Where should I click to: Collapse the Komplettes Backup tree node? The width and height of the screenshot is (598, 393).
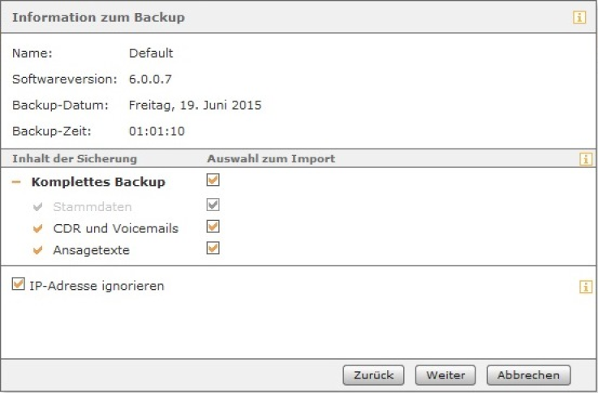[x=16, y=182]
